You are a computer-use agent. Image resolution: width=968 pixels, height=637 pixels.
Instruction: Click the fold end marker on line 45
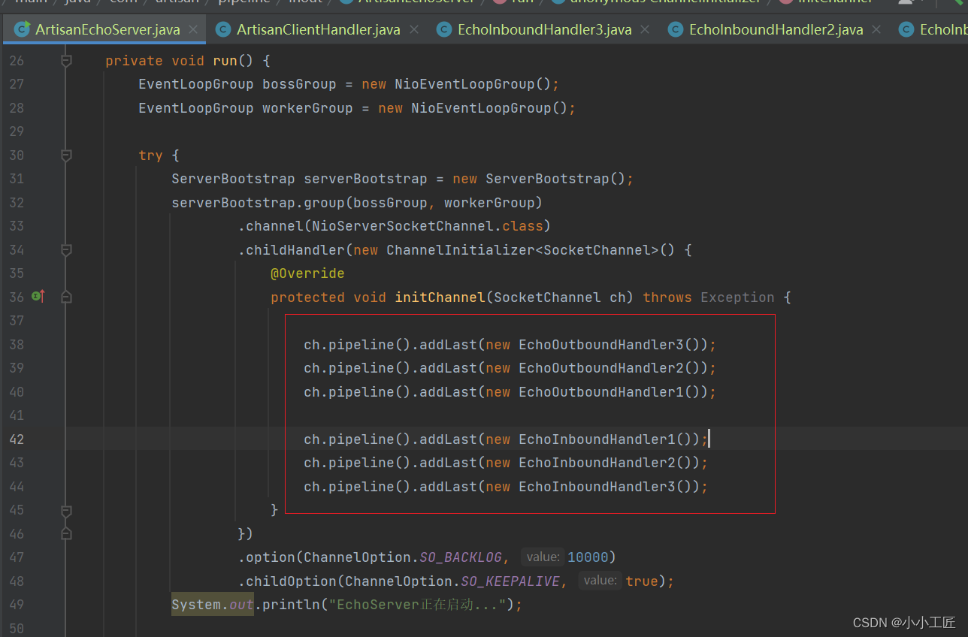66,510
